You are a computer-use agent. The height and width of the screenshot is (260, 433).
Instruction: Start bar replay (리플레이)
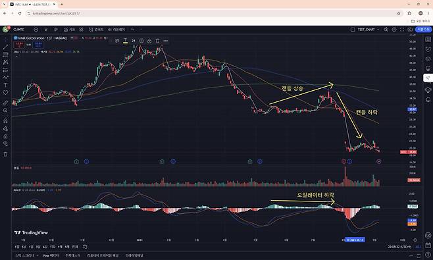click(x=116, y=29)
